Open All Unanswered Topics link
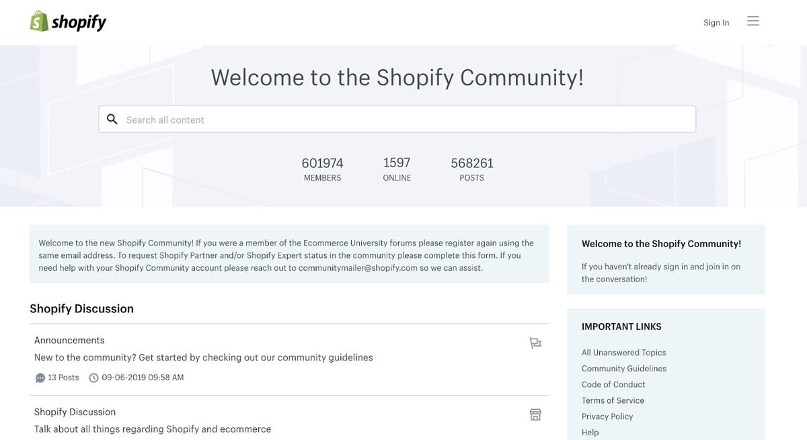807x440 pixels. pyautogui.click(x=623, y=353)
